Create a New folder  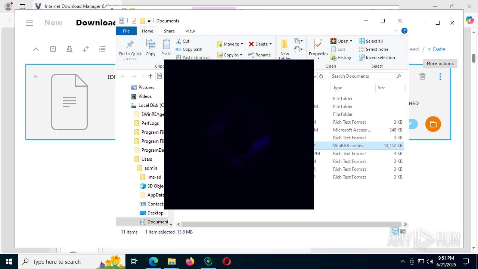click(285, 49)
